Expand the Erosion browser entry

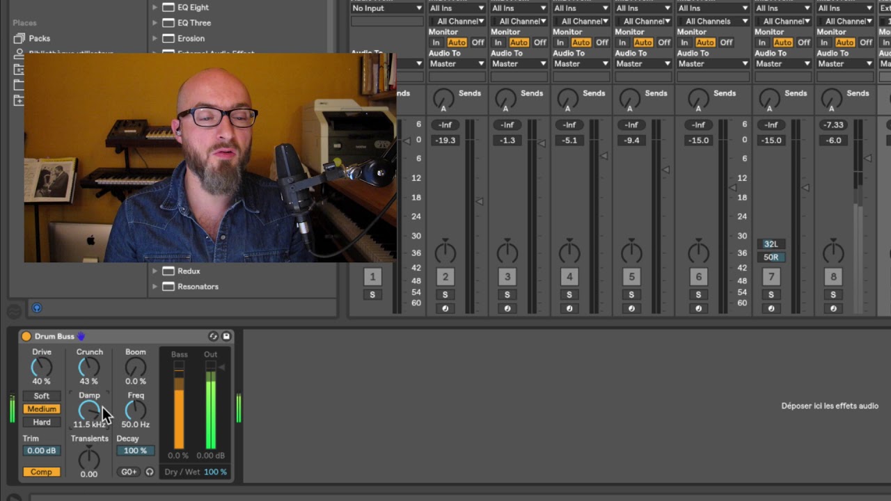(155, 38)
